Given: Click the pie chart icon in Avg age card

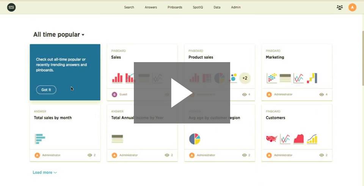Looking at the screenshot, I should (x=195, y=139).
